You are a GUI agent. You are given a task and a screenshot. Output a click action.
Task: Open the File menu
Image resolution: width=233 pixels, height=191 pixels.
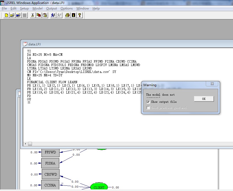(x=4, y=8)
